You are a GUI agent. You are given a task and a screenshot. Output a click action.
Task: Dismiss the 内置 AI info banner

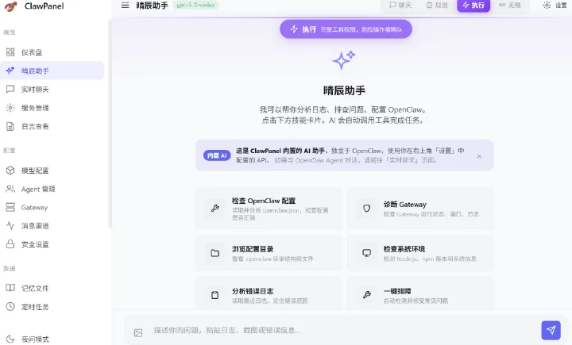(479, 156)
